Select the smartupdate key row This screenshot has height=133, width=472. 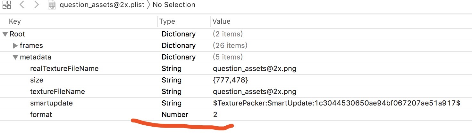51,103
